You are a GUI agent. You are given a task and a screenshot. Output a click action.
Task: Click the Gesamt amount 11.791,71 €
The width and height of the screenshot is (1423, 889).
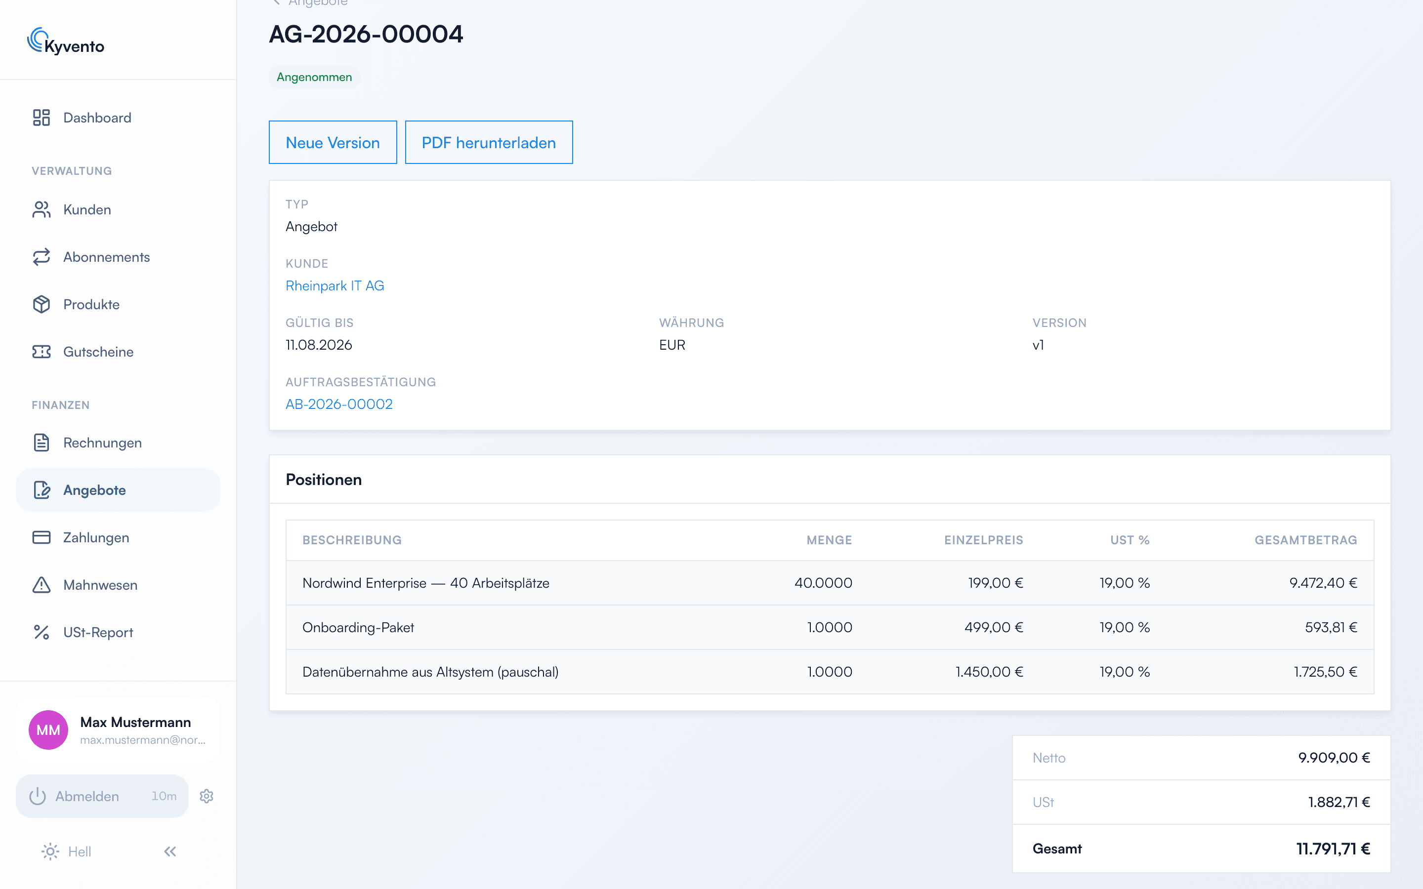(1333, 849)
